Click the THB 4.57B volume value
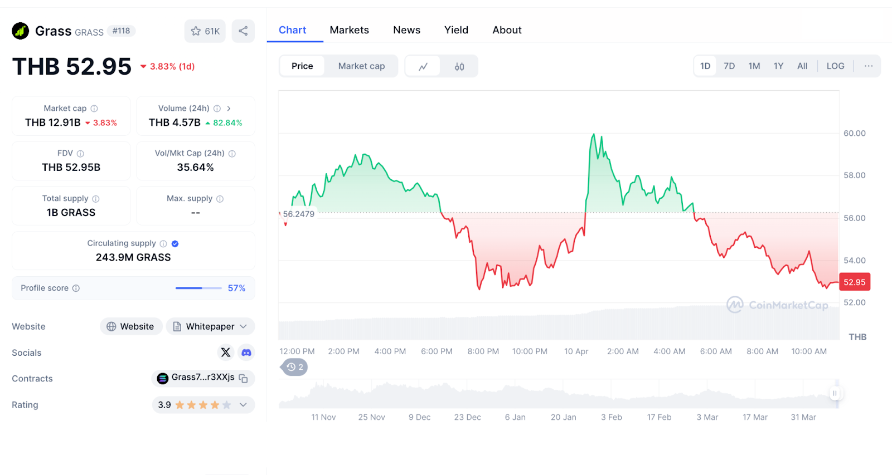 click(174, 123)
